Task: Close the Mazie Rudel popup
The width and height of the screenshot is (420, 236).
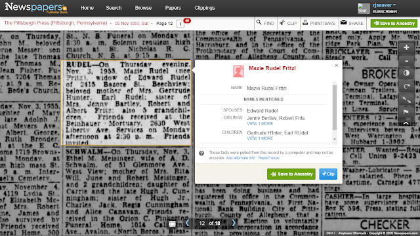Action: click(337, 66)
